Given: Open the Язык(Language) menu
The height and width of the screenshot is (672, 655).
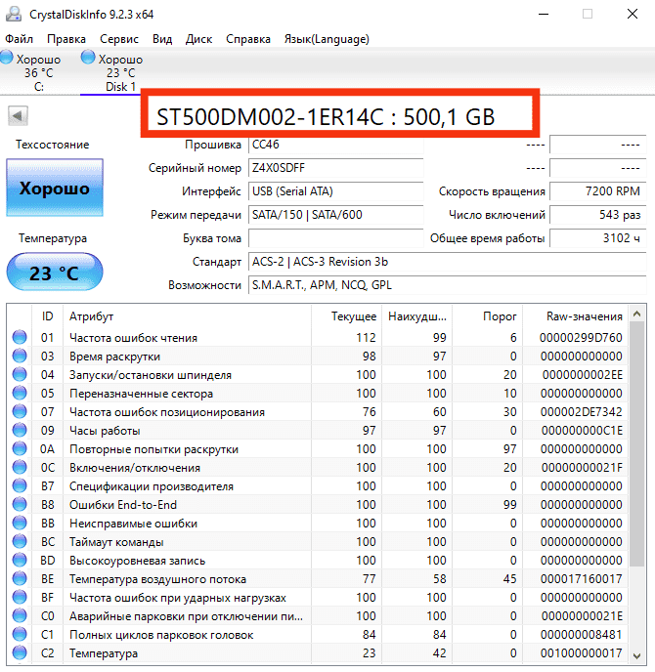Looking at the screenshot, I should coord(326,39).
